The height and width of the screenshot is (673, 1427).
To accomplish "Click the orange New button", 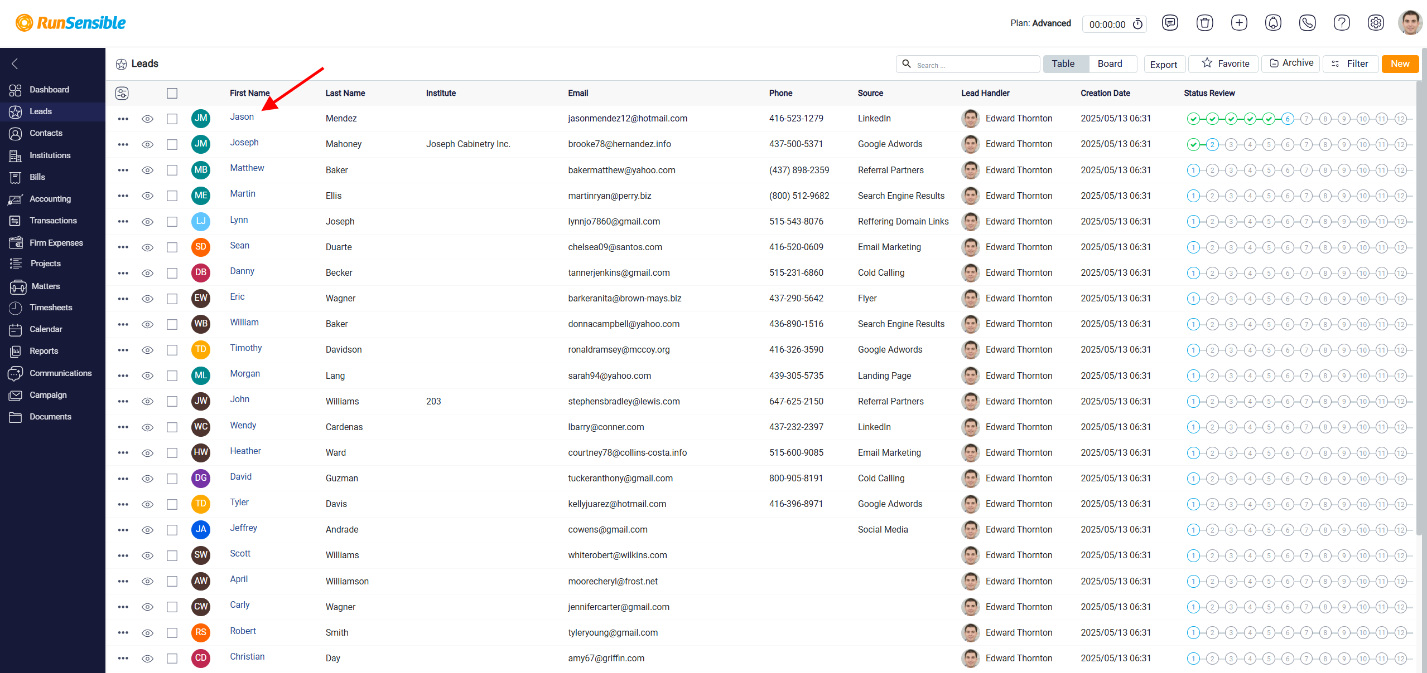I will click(x=1400, y=64).
